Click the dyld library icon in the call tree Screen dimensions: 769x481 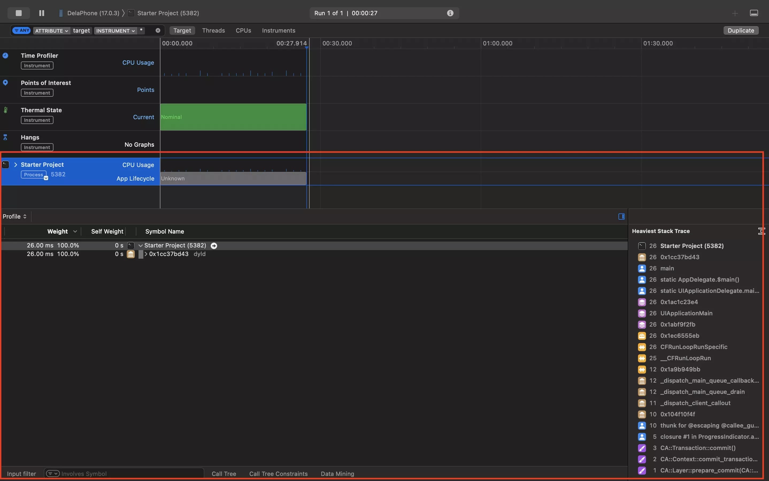[130, 254]
